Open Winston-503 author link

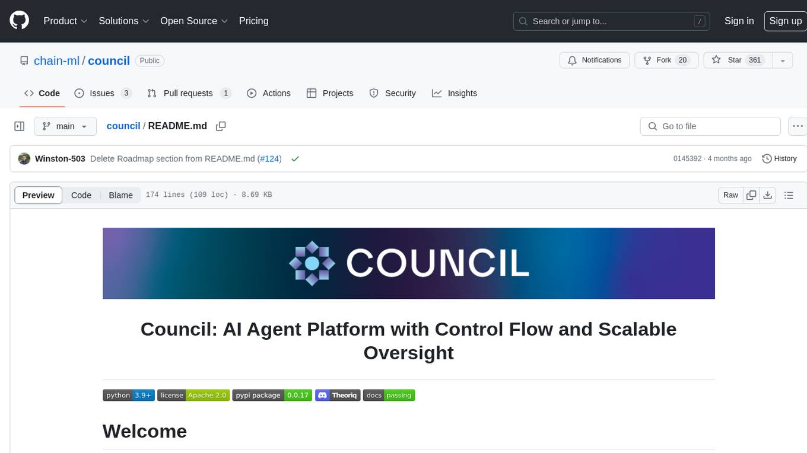click(60, 159)
